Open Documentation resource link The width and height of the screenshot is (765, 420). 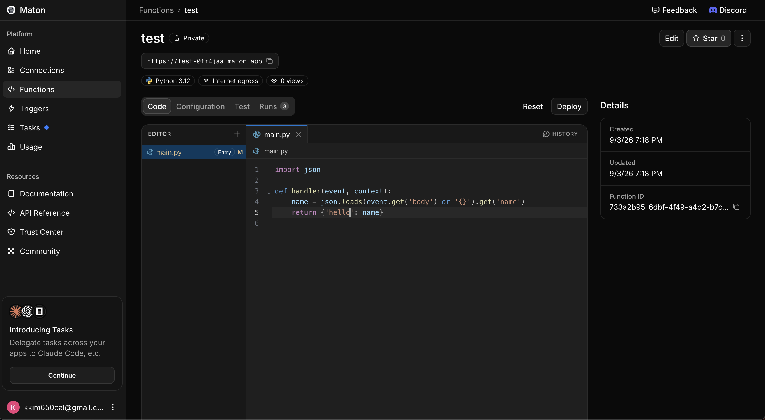[x=62, y=194]
